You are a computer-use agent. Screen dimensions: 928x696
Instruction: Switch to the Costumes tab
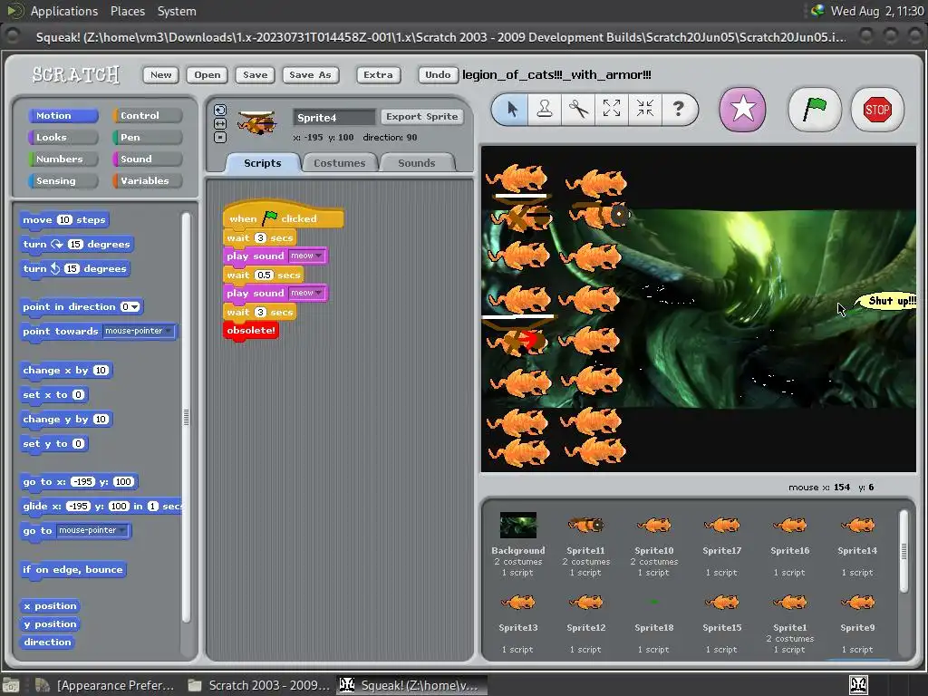pos(340,163)
